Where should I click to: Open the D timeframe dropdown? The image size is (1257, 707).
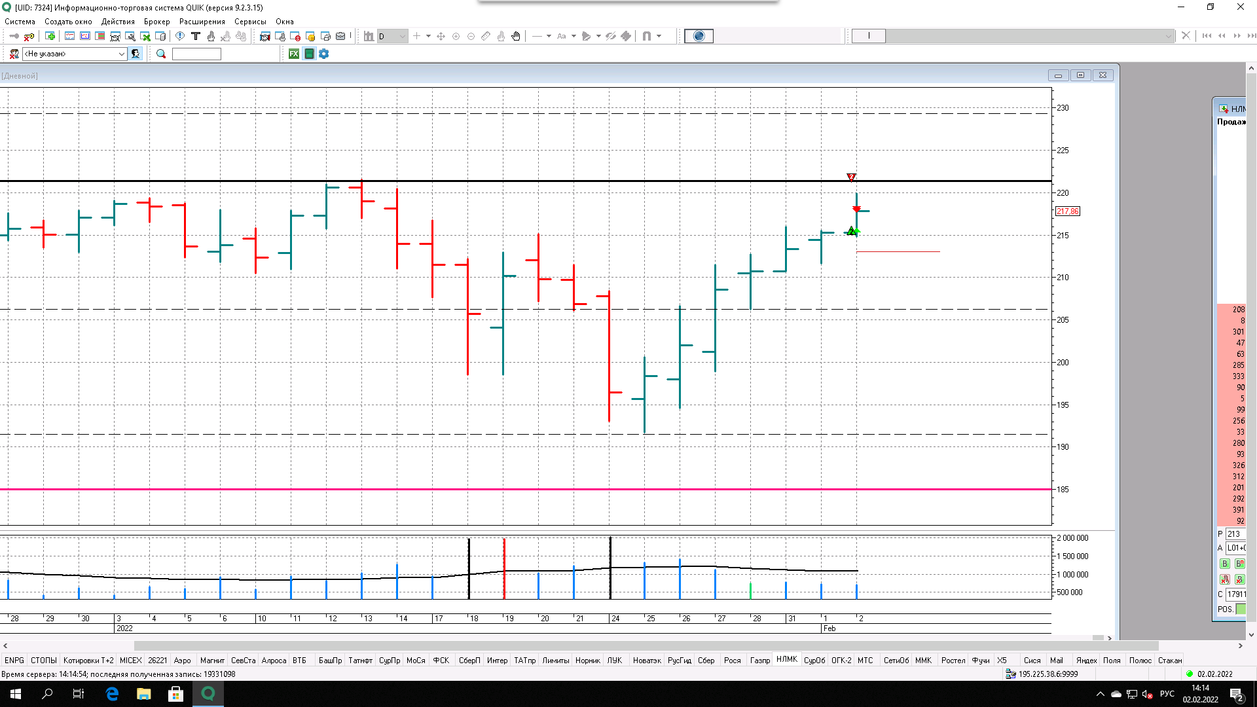[402, 36]
